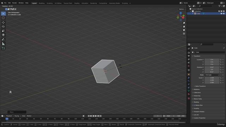This screenshot has height=127, width=226.
Task: Open the Render menu
Action: coord(14,3)
